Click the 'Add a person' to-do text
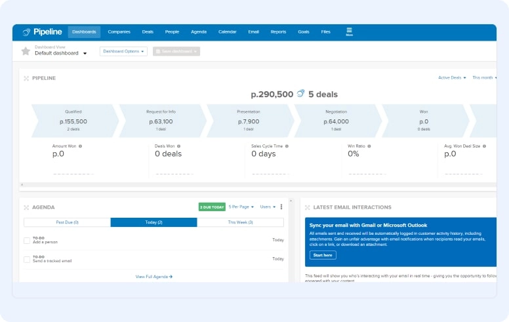The height and width of the screenshot is (322, 509). (45, 242)
